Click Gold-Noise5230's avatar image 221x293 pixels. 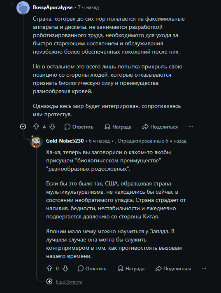pyautogui.click(x=36, y=141)
